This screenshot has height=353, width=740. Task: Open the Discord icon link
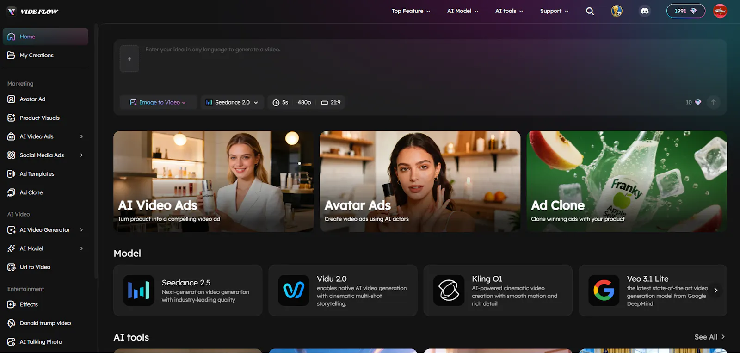coord(645,11)
